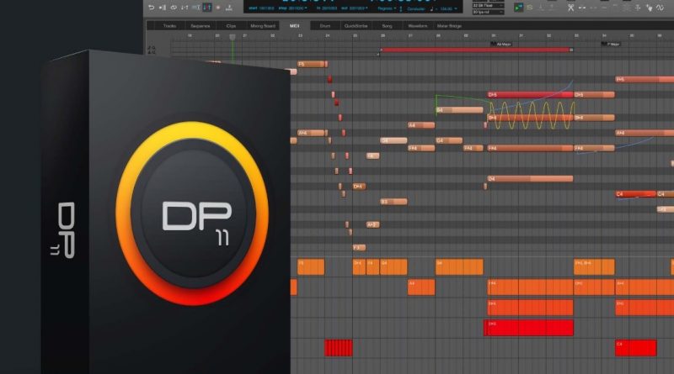Click the rewind arrow in the transport

point(151,8)
